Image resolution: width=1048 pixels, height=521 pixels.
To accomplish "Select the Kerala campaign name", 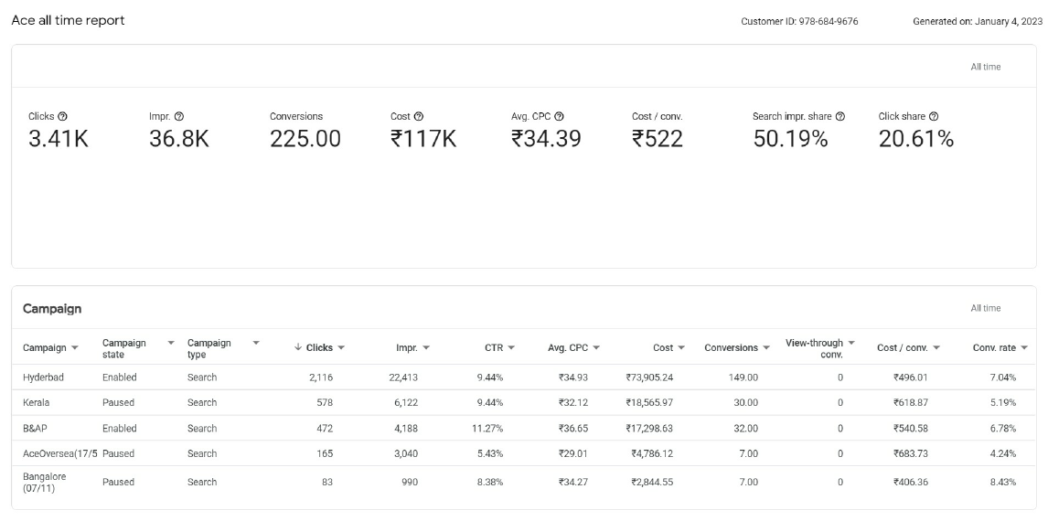I will pyautogui.click(x=36, y=403).
